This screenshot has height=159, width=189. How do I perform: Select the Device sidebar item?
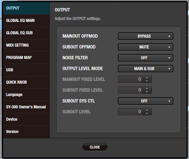click(26, 119)
